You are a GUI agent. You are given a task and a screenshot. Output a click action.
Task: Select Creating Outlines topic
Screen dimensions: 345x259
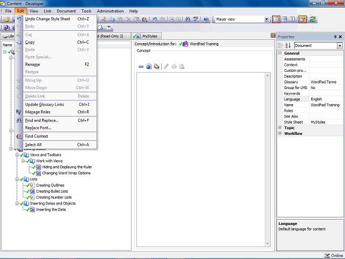click(50, 185)
